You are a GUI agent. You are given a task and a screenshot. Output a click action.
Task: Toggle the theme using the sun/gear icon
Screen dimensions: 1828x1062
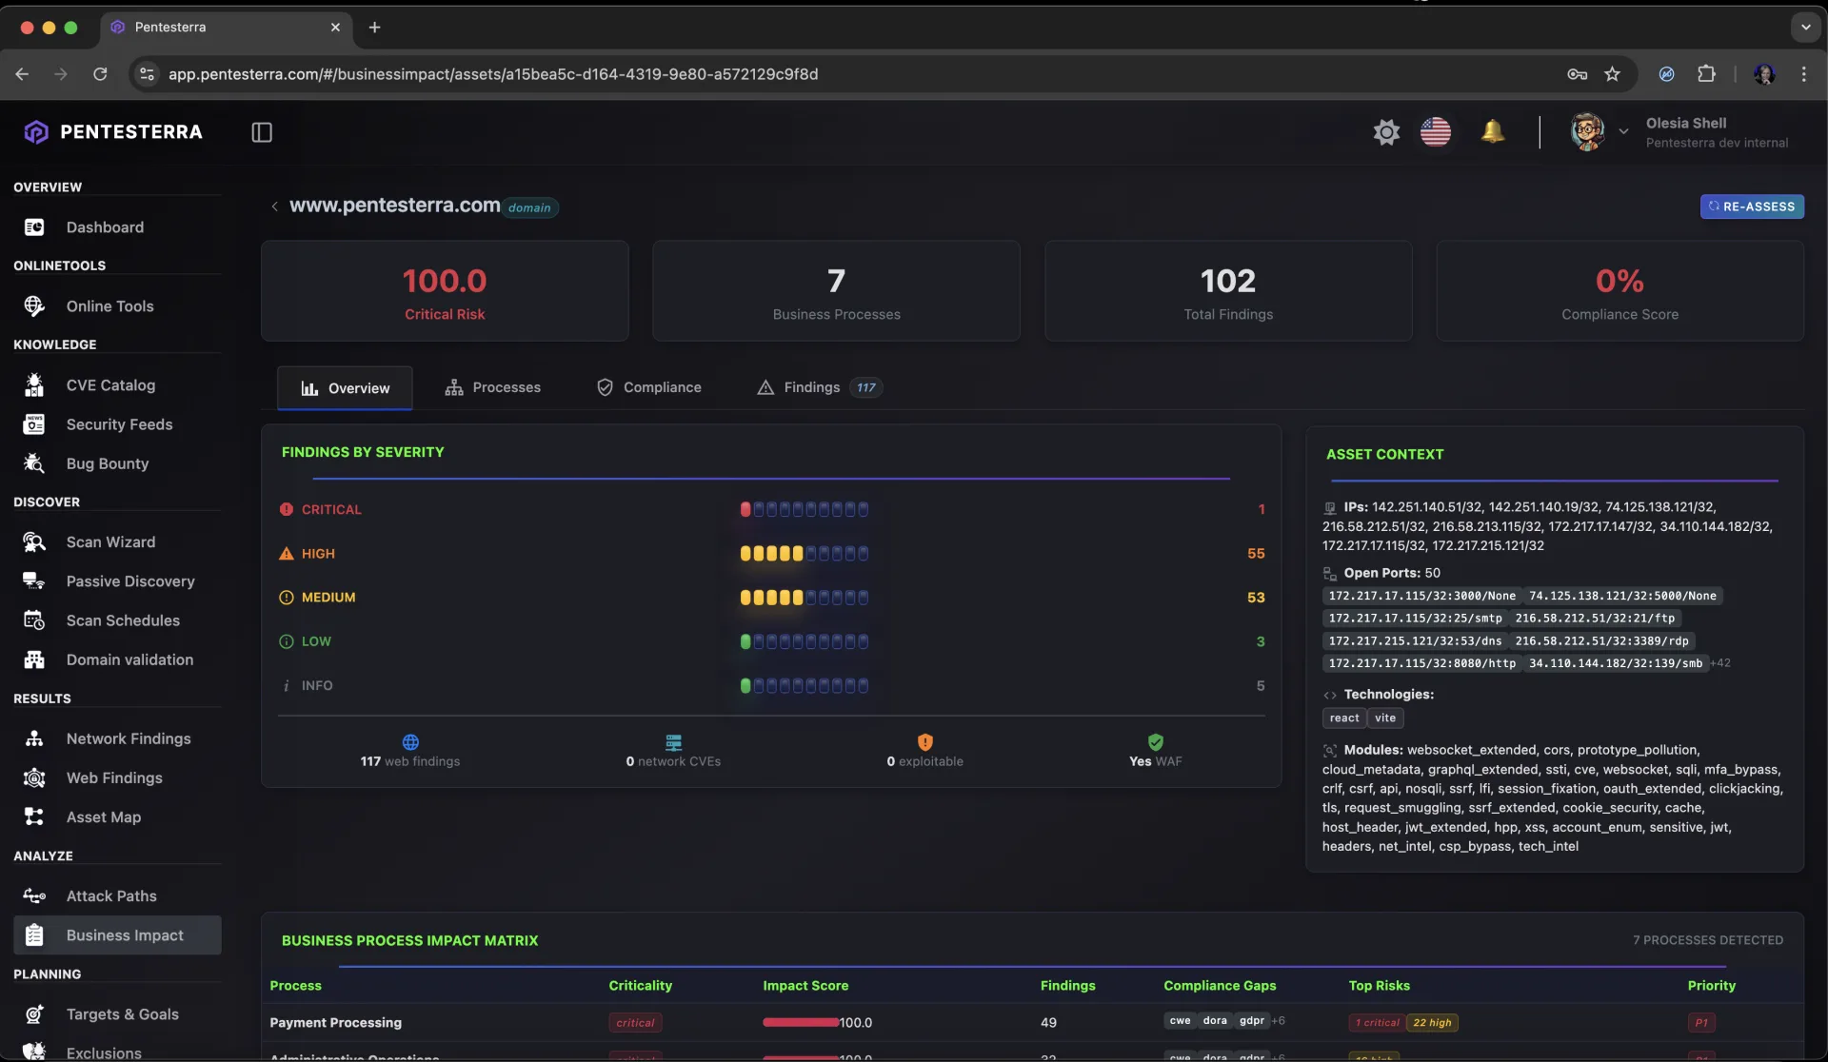click(1386, 132)
